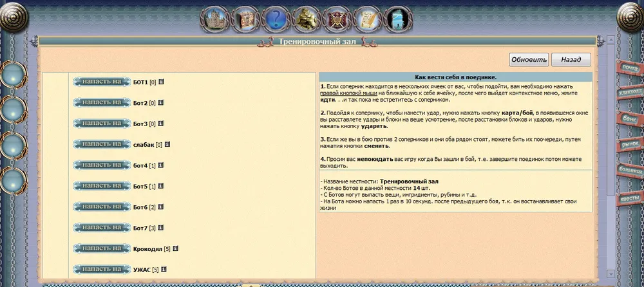Attack слабак with напасть на button
Image resolution: width=644 pixels, height=287 pixels.
tap(102, 145)
